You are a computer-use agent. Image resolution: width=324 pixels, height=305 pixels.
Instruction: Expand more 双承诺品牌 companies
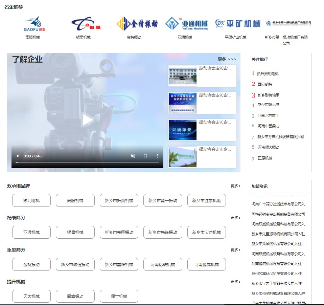point(235,186)
